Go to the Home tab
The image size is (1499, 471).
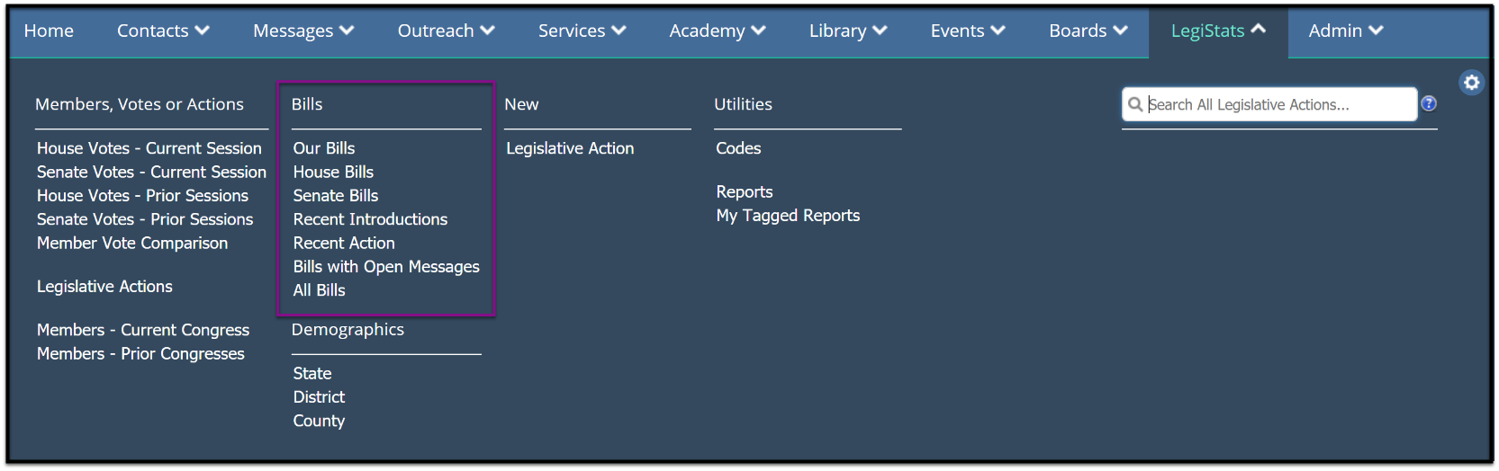49,31
